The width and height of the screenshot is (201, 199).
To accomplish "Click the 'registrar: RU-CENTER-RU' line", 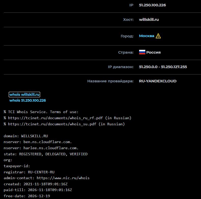I will [29, 172].
